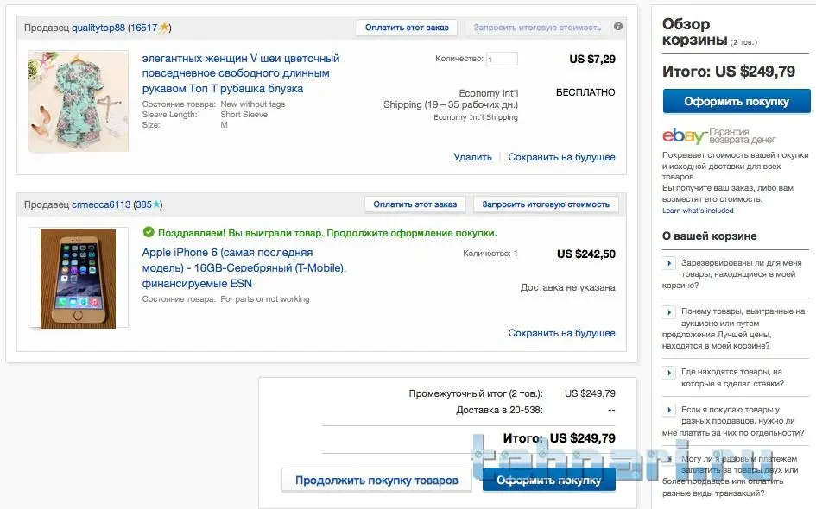Pay for the qualitytop88 order only
The width and height of the screenshot is (816, 509).
pos(407,28)
